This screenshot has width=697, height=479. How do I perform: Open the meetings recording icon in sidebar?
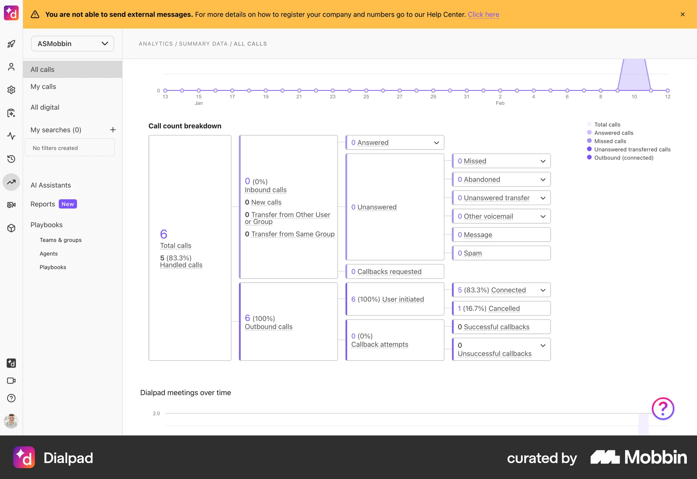point(11,205)
